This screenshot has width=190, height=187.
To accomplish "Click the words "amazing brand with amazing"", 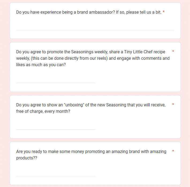I will pos(139,152).
